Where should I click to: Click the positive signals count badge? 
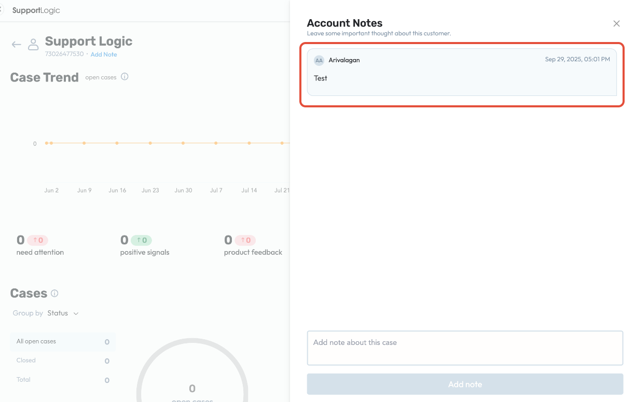click(x=141, y=240)
